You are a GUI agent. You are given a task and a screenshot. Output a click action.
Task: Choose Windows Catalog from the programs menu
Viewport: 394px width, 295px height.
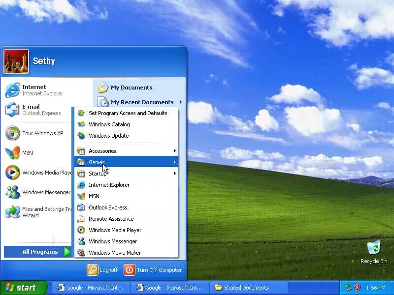click(x=127, y=124)
